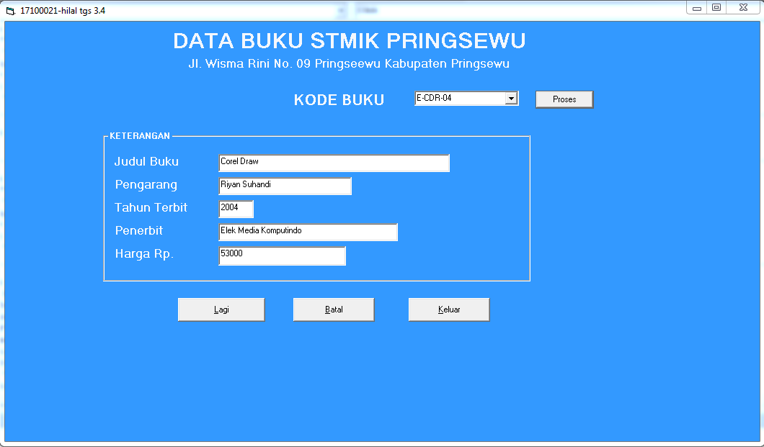The image size is (764, 447).
Task: Click the Batal button
Action: pyautogui.click(x=334, y=310)
